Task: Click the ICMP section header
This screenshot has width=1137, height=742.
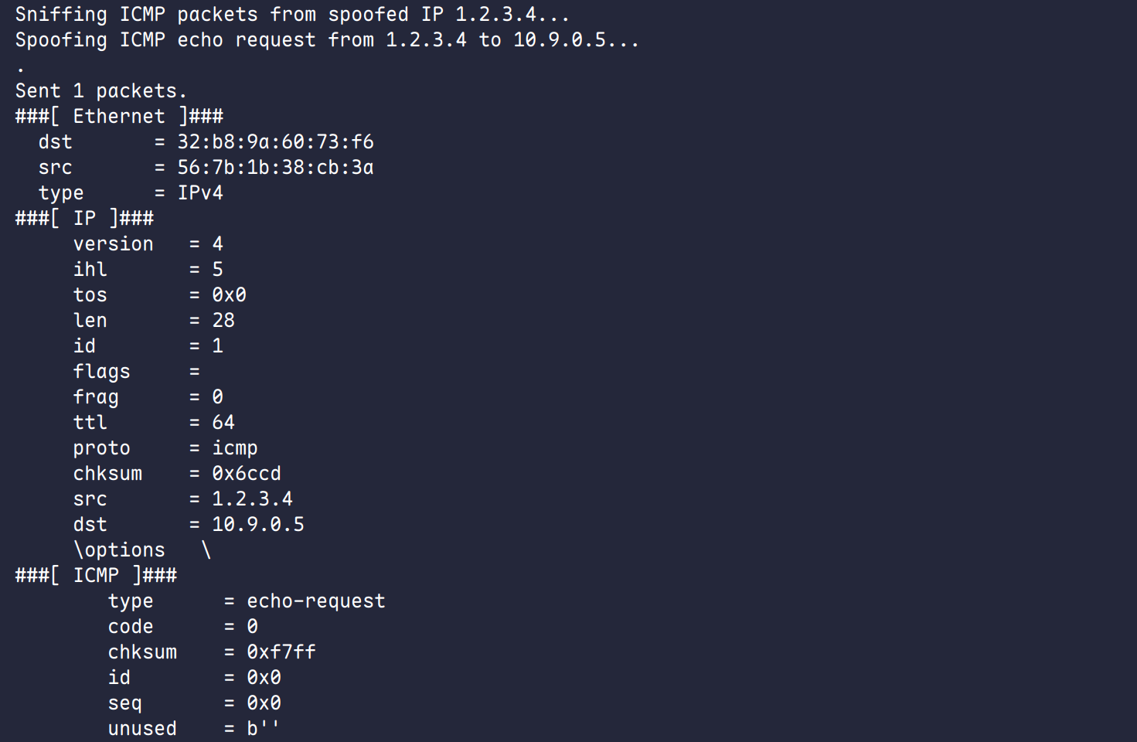Action: (96, 576)
